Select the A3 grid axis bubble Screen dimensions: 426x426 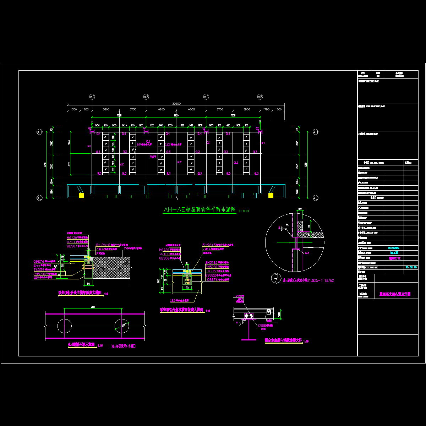[x=146, y=97]
